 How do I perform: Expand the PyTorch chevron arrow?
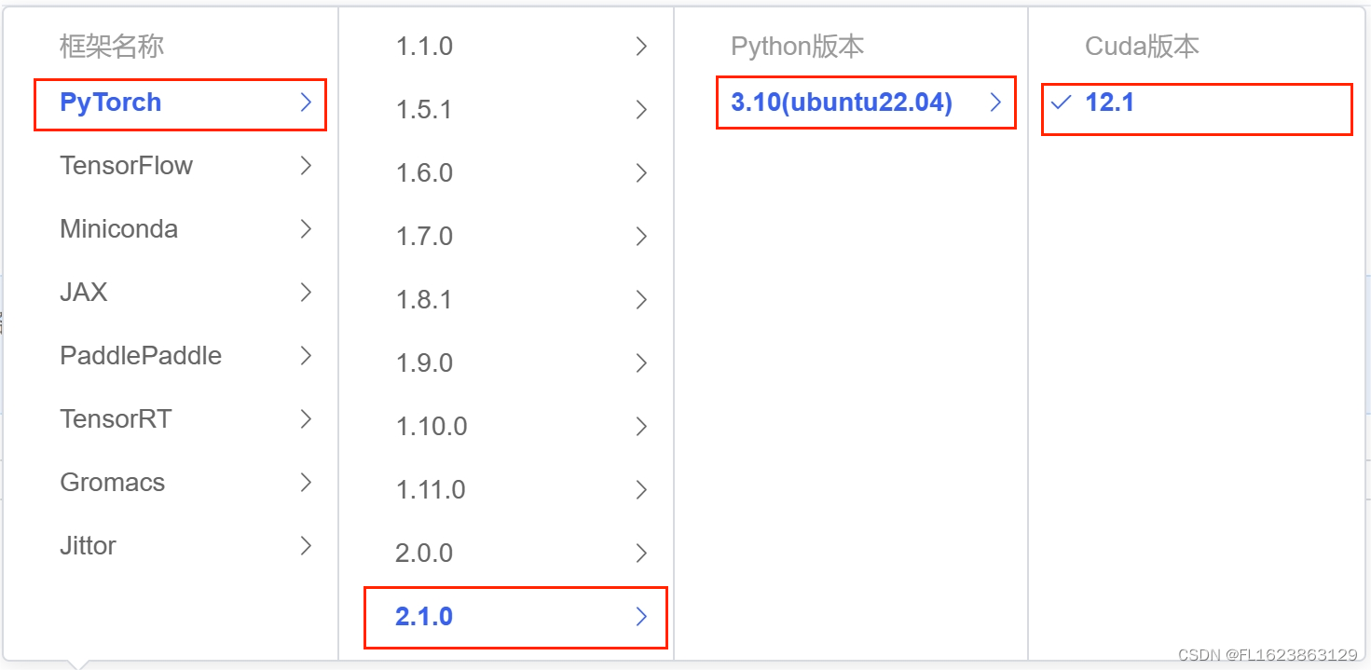[308, 103]
